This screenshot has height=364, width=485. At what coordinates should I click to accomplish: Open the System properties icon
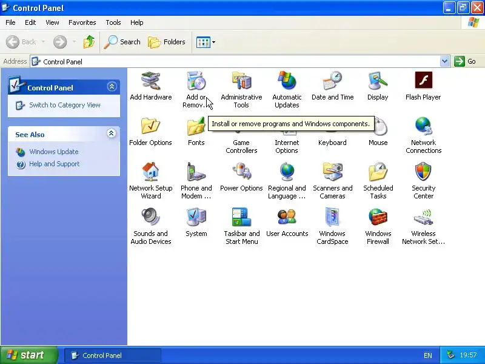(196, 223)
